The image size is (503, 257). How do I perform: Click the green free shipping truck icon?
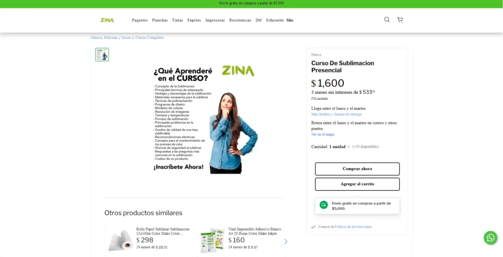(324, 205)
